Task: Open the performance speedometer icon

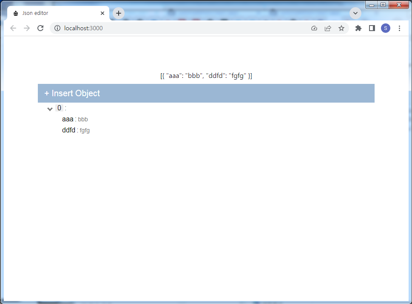Action: click(314, 28)
